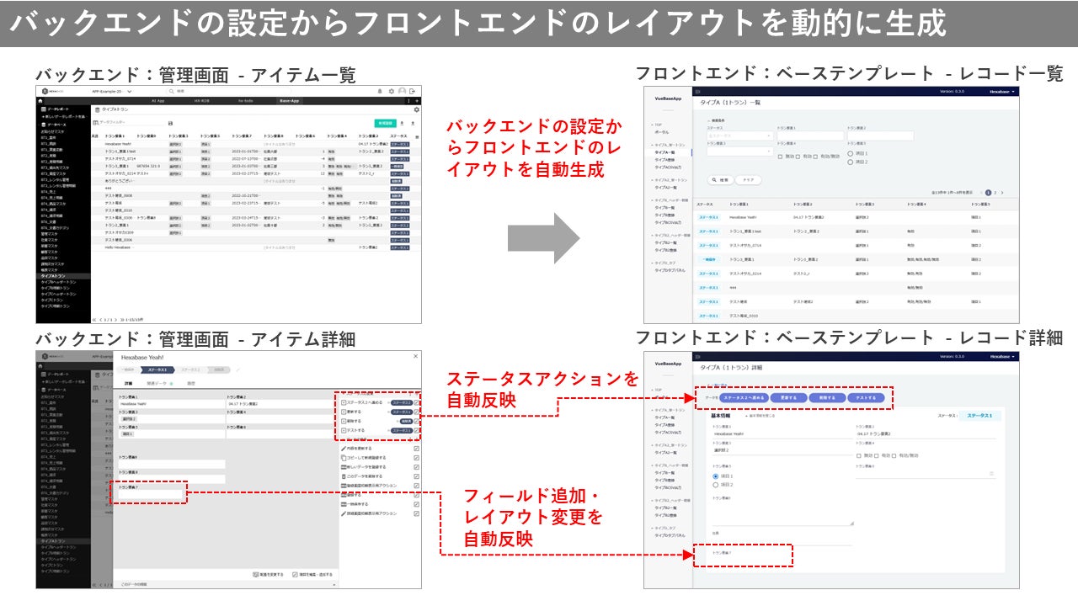Click テストする button in frontend record detail
This screenshot has width=1078, height=606.
click(x=866, y=397)
